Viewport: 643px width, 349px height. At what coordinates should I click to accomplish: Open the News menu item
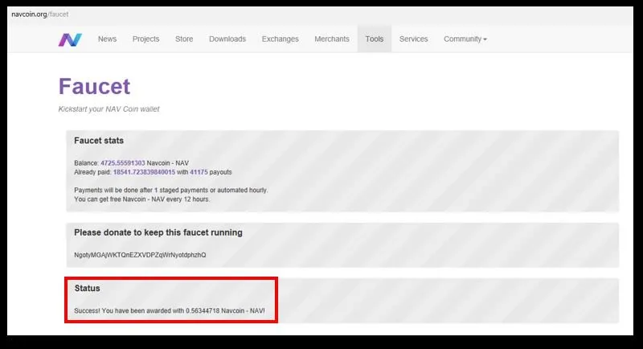(107, 39)
